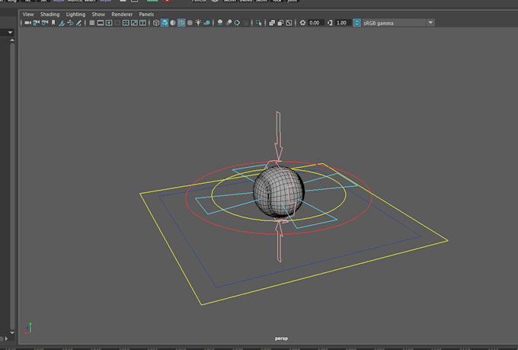Screen dimensions: 518x350
Task: Click the X-Ray display icon
Action: tap(272, 23)
